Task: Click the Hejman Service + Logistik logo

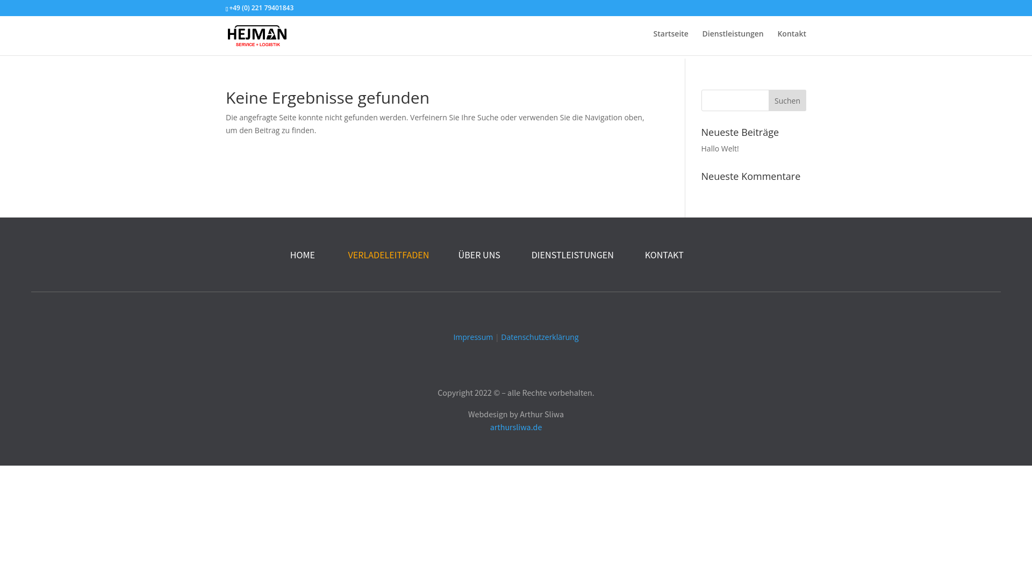Action: tap(257, 35)
